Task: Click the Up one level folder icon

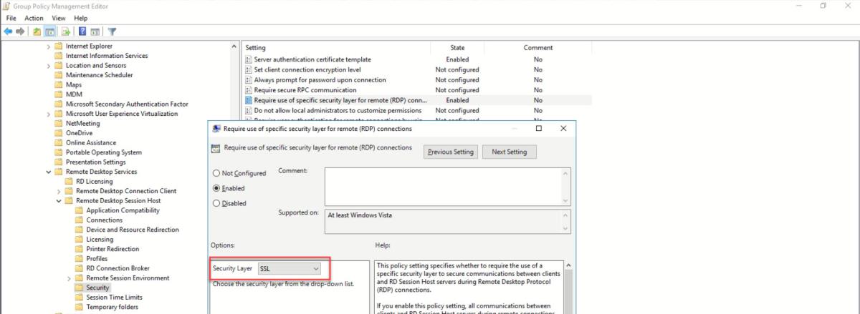Action: [x=37, y=31]
